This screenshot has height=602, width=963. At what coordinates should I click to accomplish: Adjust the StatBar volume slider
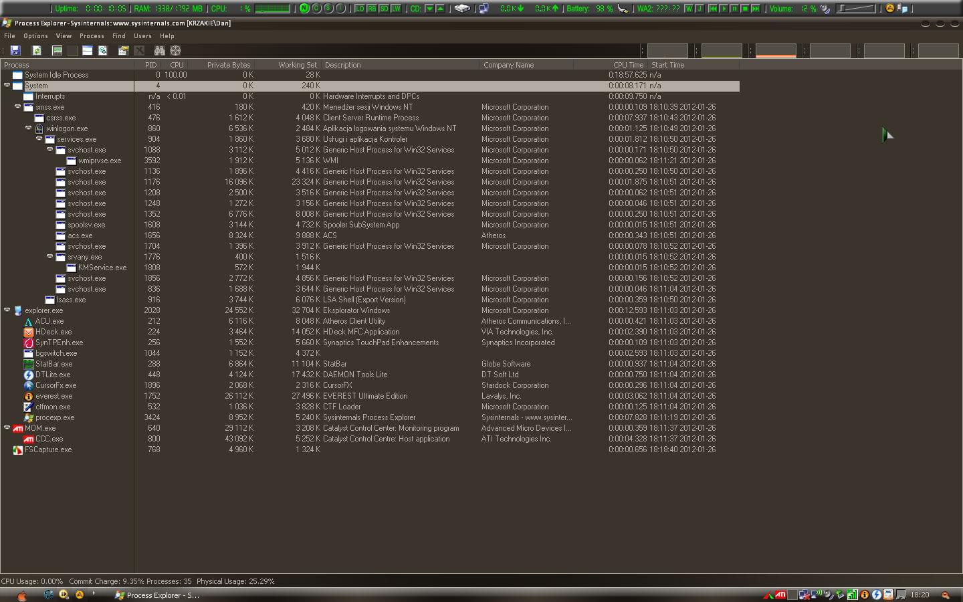(856, 9)
